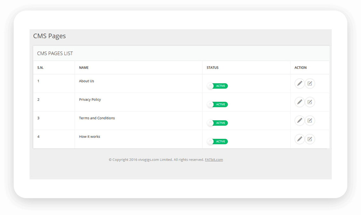Open the content editor icon for Privacy Policy
Viewport: 361px width, 215px height.
coord(310,102)
